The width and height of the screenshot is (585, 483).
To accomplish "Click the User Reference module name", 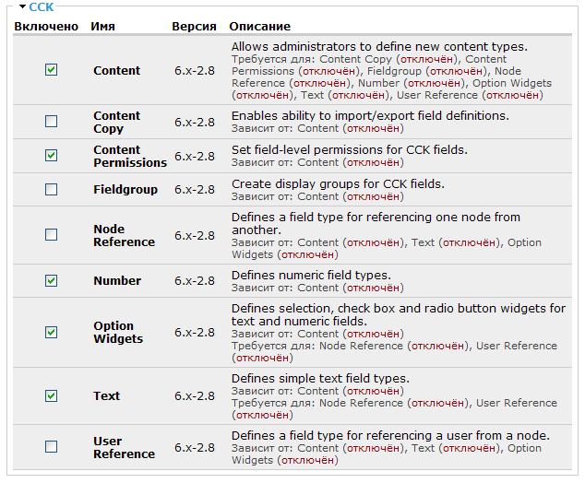I will click(x=124, y=447).
